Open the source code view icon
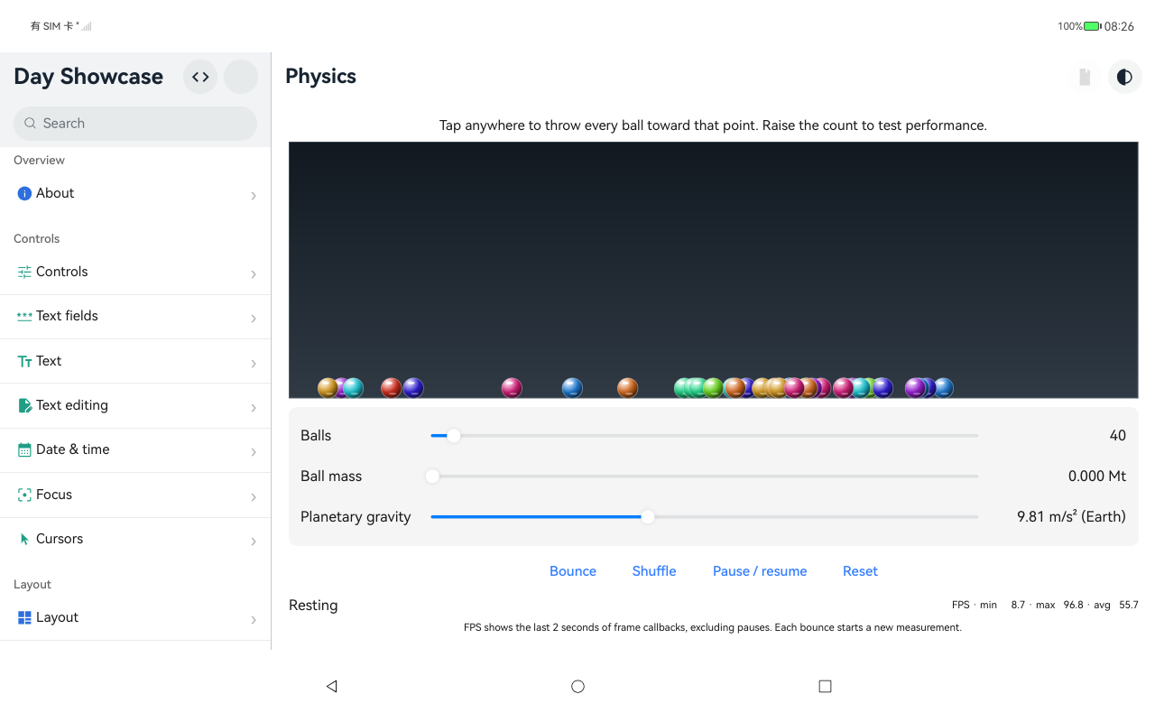Image resolution: width=1155 pixels, height=722 pixels. coord(200,77)
